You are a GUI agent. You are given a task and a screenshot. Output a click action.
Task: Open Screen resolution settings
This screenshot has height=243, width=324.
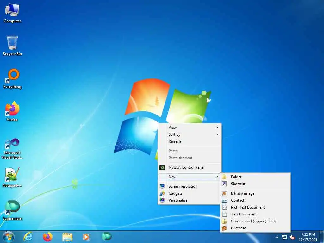(x=190, y=186)
